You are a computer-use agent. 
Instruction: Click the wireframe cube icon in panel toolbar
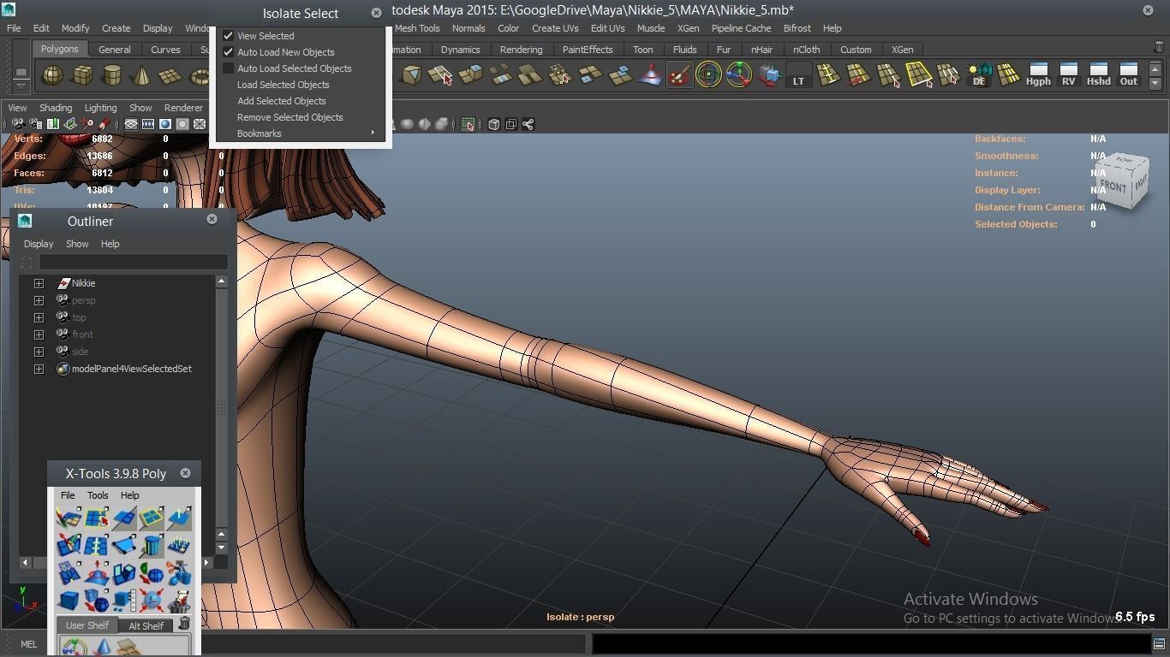pos(494,124)
